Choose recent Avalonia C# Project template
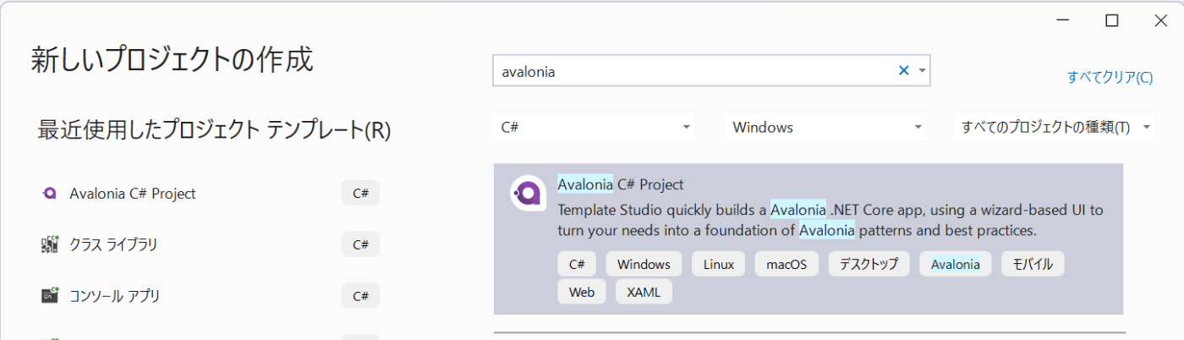Screen dimensions: 1184x340 [210, 193]
